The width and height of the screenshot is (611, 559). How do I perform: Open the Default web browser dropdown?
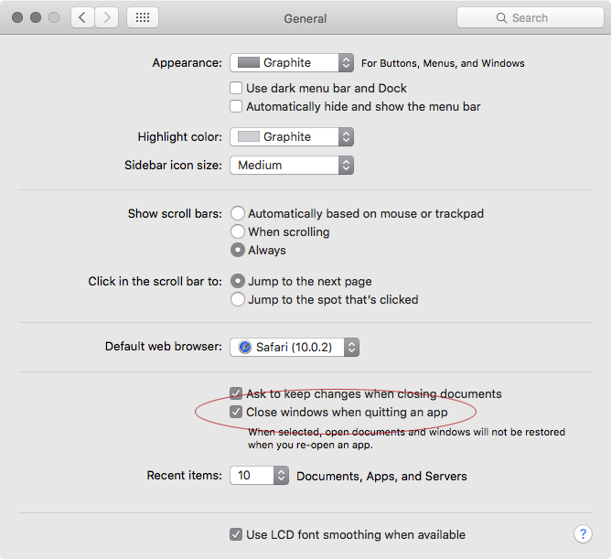click(x=295, y=347)
